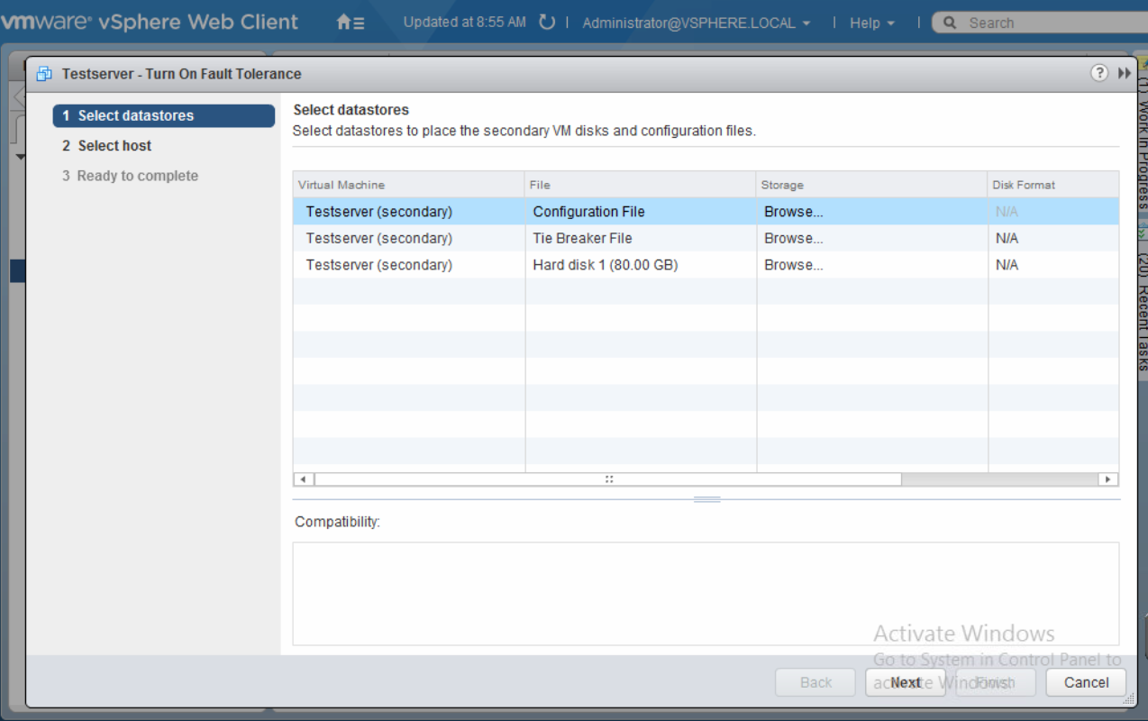Open the Help dropdown menu
Screen dimensions: 1148x721
tap(872, 23)
